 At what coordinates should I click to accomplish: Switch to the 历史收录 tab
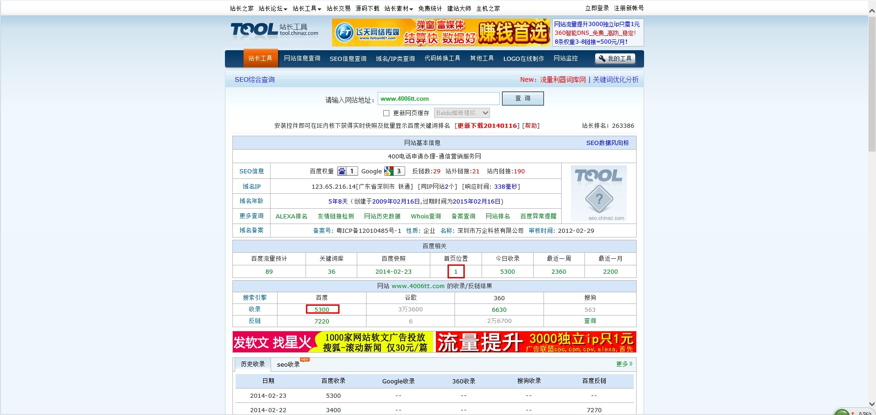tap(253, 364)
